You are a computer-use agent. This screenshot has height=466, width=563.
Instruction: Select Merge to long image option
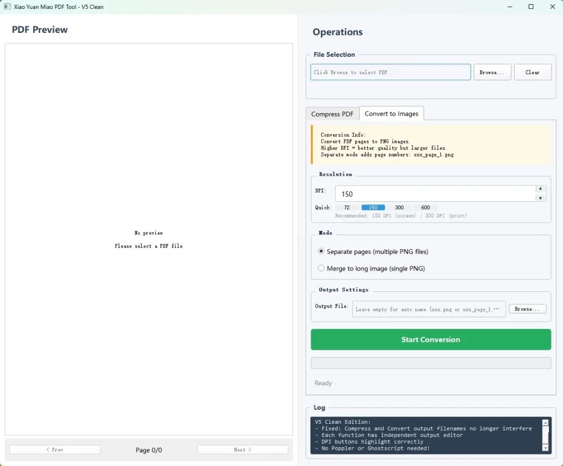click(x=372, y=268)
